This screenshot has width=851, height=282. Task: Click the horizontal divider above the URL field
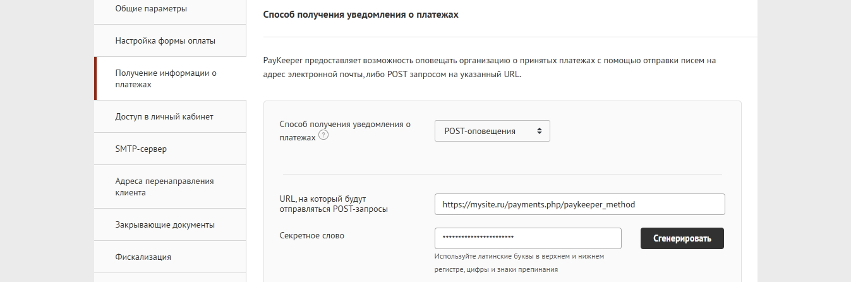(502, 174)
